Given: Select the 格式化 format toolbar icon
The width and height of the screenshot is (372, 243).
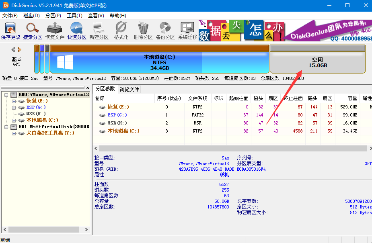Looking at the screenshot, I should pos(121,31).
